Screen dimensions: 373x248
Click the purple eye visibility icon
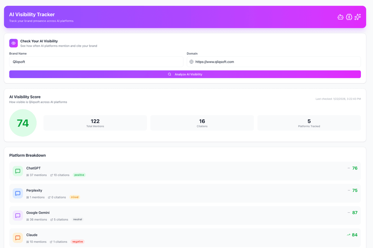(x=13, y=43)
